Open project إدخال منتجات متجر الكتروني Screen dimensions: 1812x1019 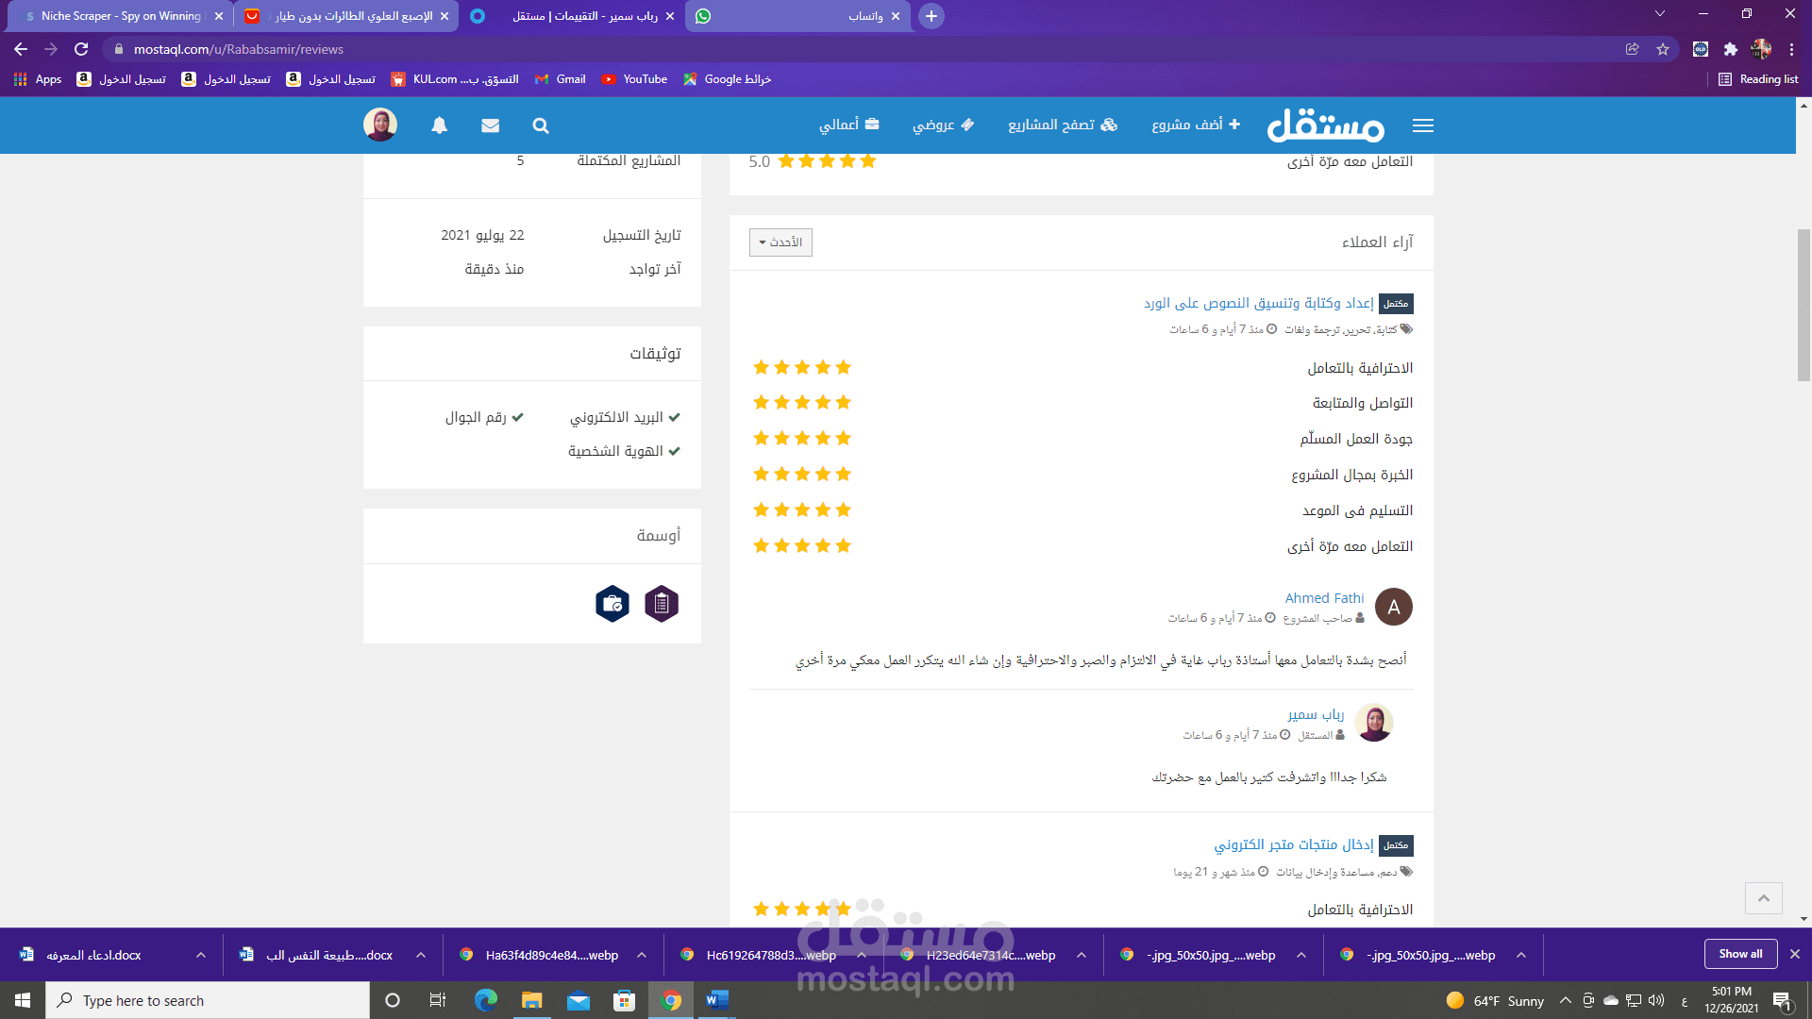click(x=1293, y=844)
